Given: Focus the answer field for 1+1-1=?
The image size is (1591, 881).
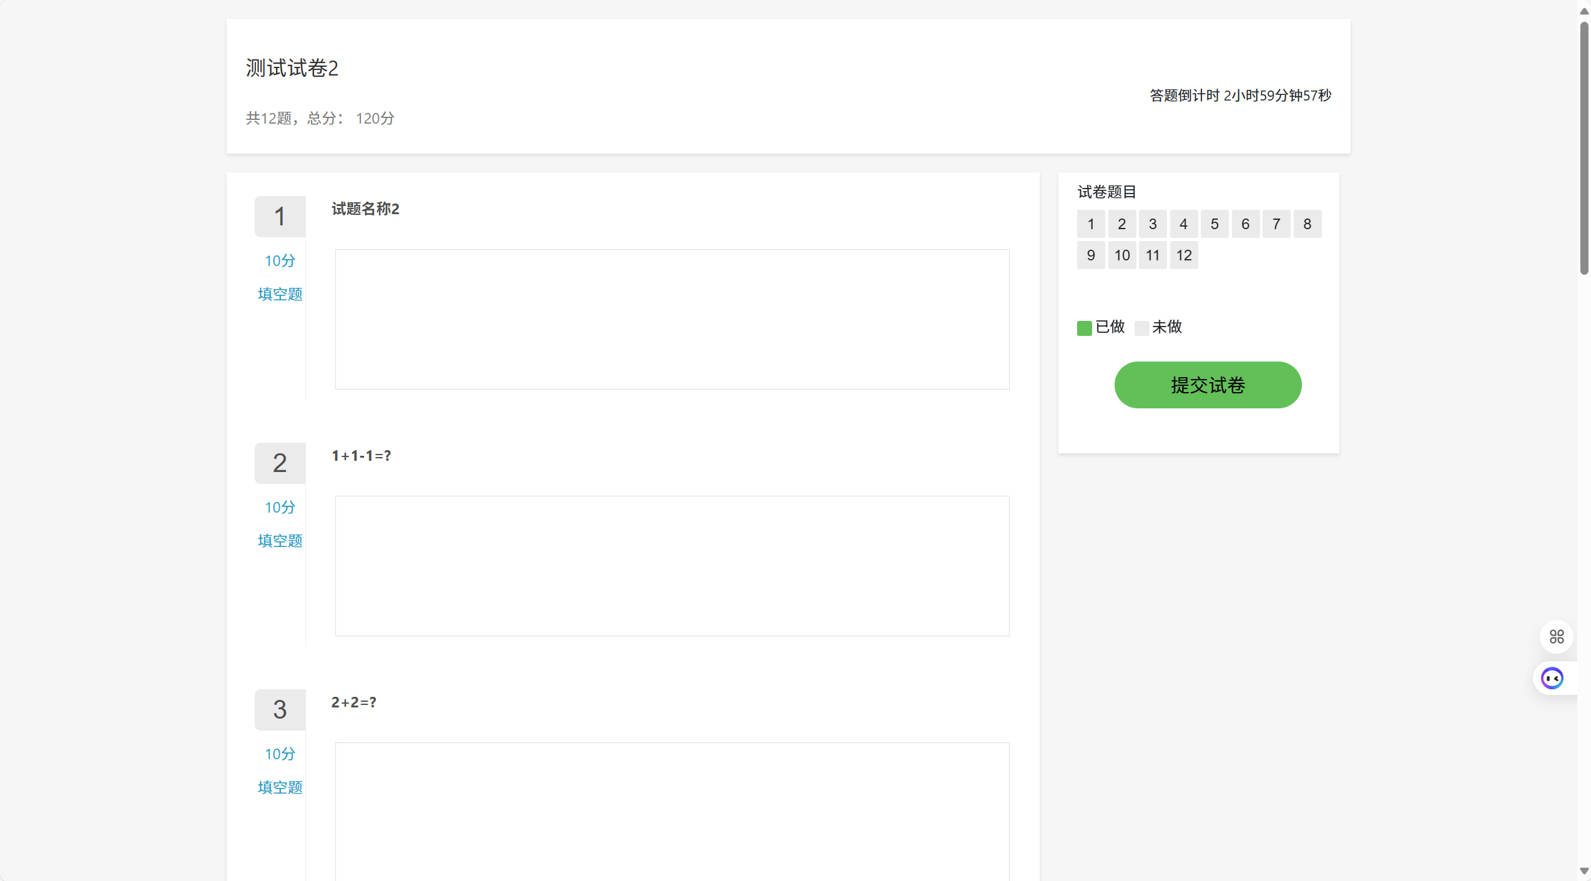Looking at the screenshot, I should 672,566.
